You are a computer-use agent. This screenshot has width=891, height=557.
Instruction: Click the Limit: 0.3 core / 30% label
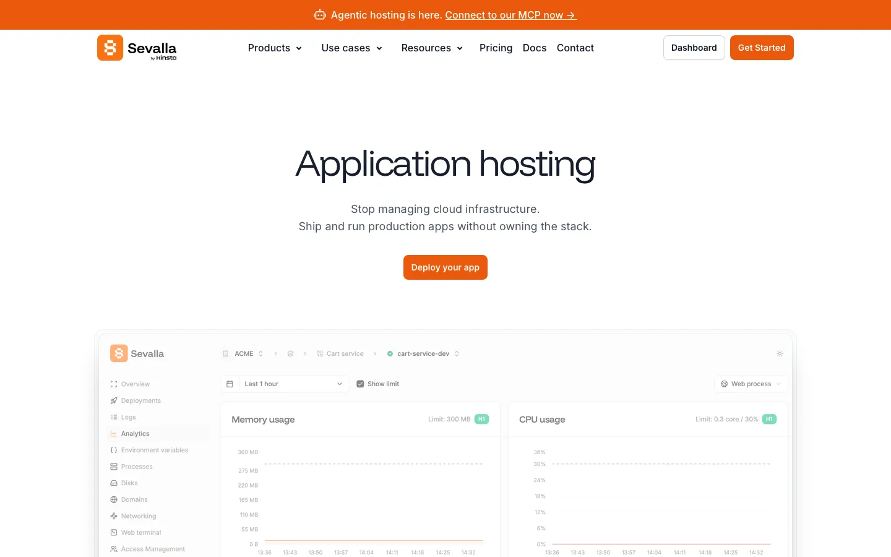[x=726, y=419]
